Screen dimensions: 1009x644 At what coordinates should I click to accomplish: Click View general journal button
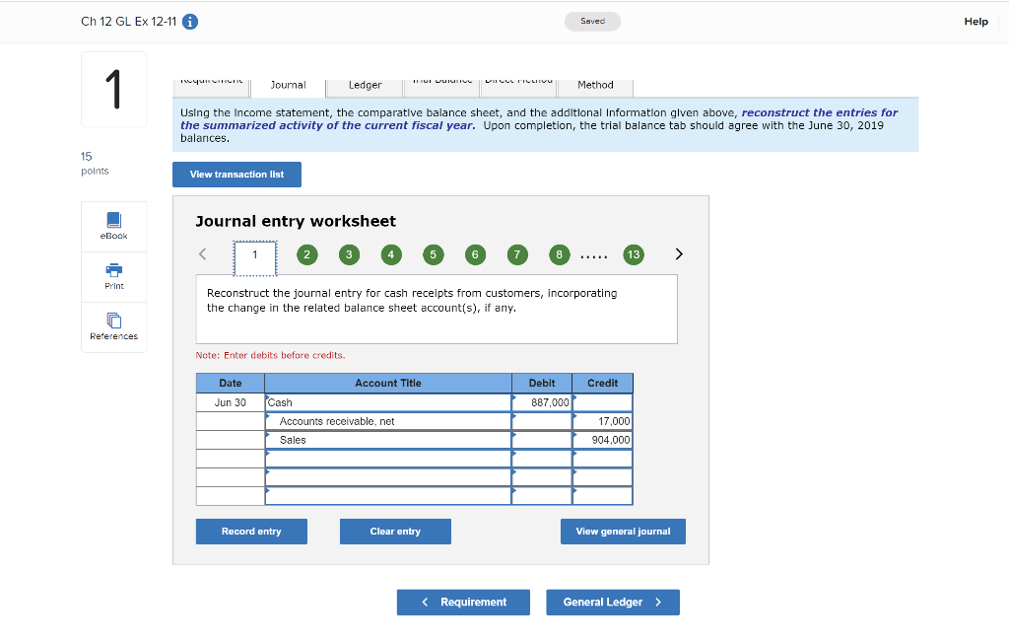pyautogui.click(x=623, y=532)
